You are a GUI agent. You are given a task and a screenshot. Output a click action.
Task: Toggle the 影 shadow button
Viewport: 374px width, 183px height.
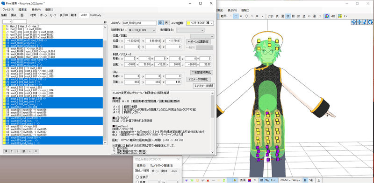click(306, 180)
